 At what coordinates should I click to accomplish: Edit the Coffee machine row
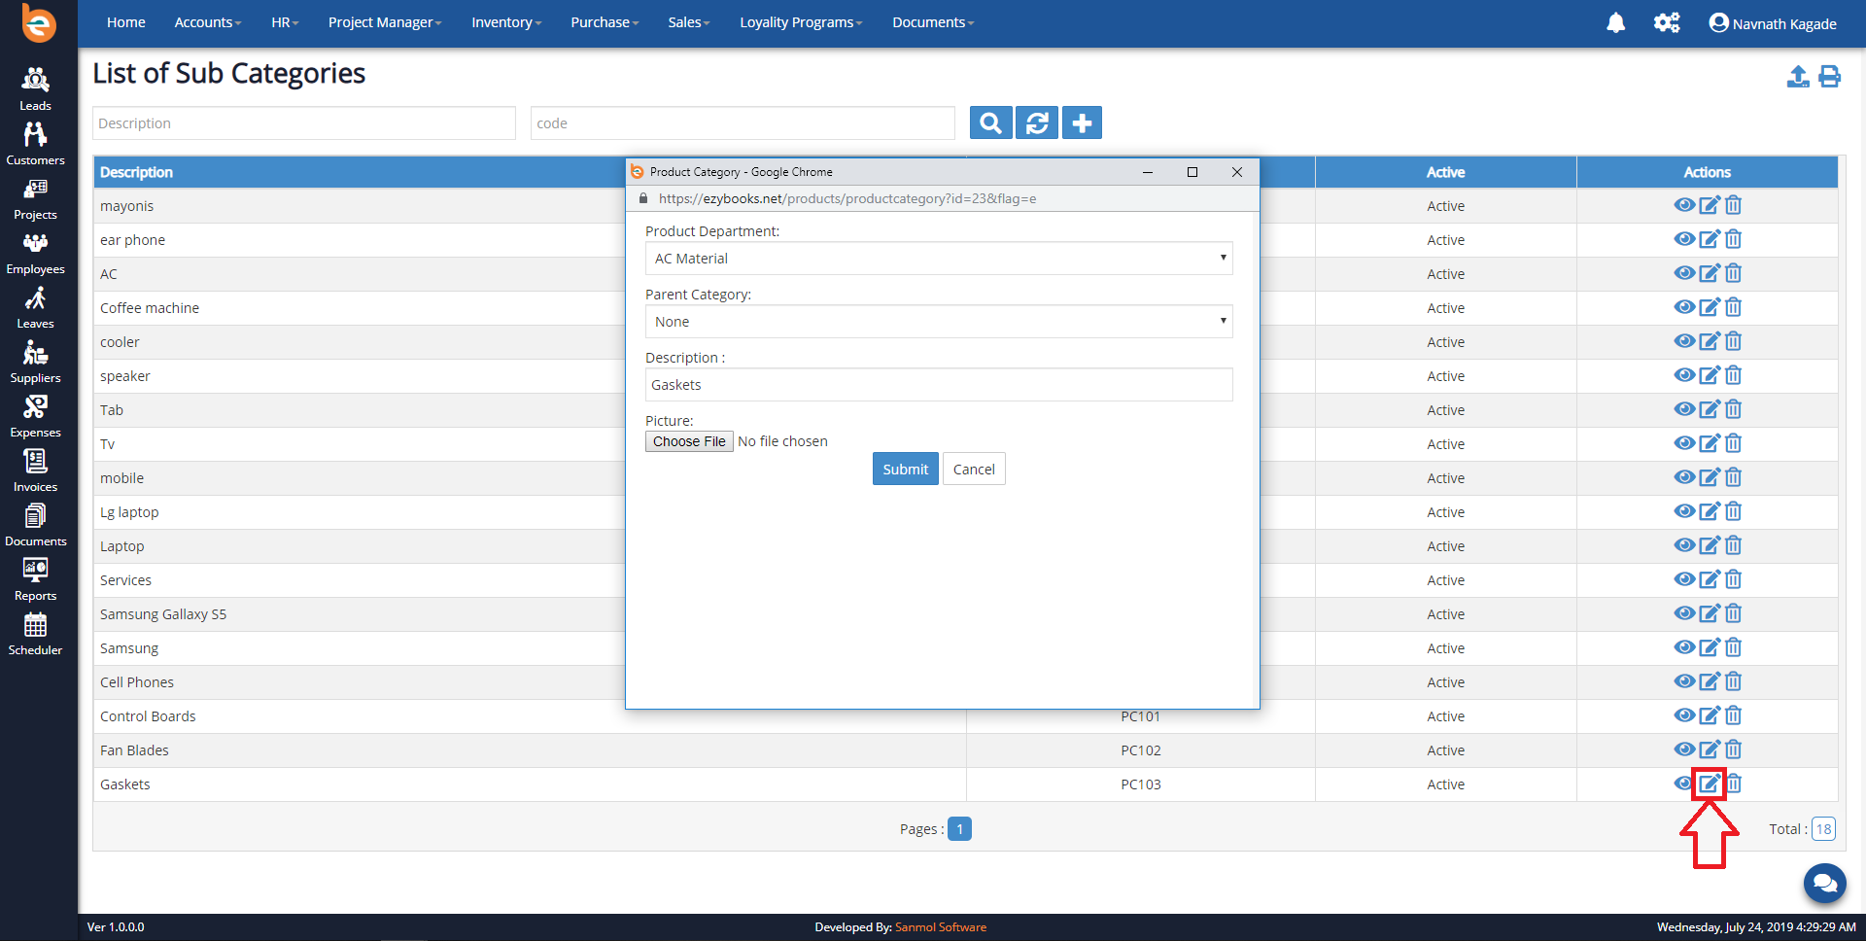1710,307
